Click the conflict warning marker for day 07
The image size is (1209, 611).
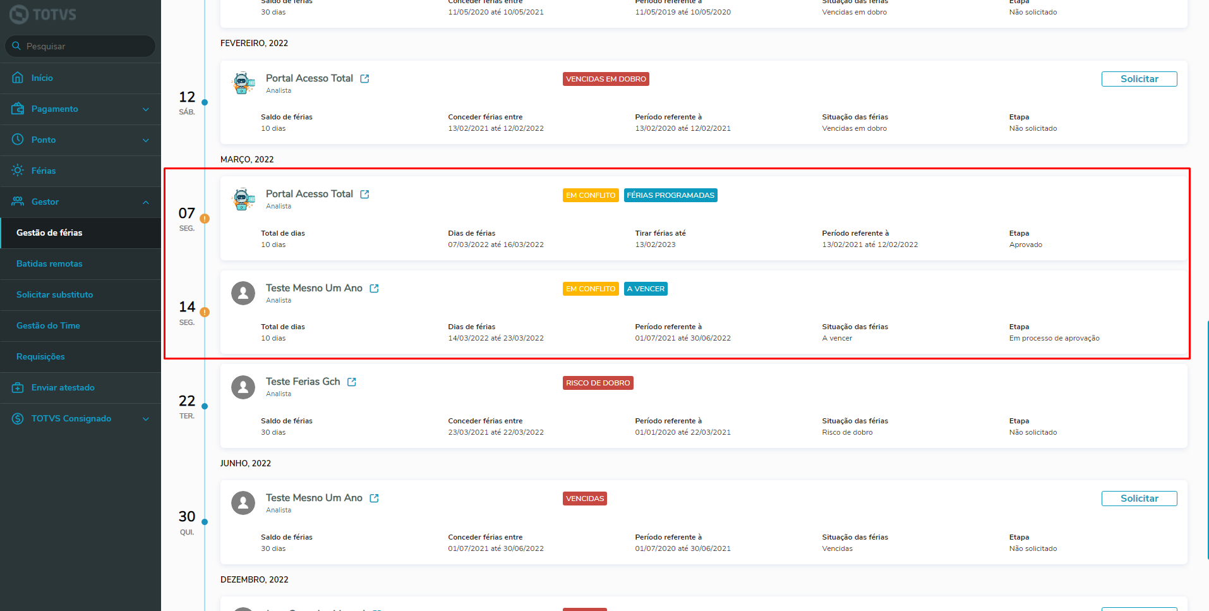(205, 219)
